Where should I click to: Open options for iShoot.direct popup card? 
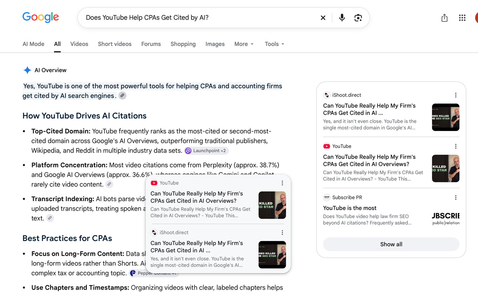282,232
